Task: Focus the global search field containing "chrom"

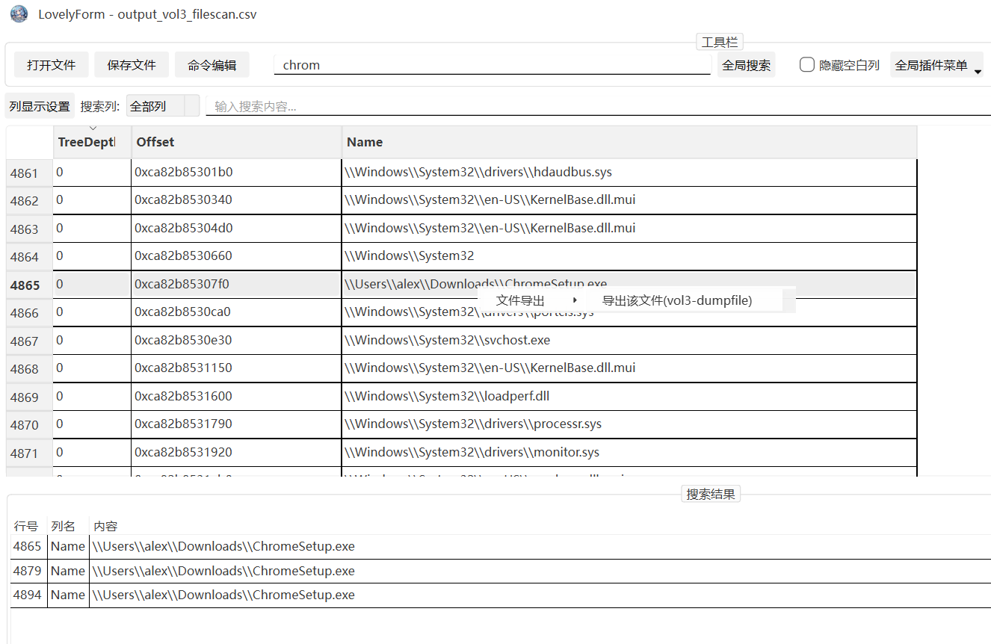Action: (x=493, y=65)
